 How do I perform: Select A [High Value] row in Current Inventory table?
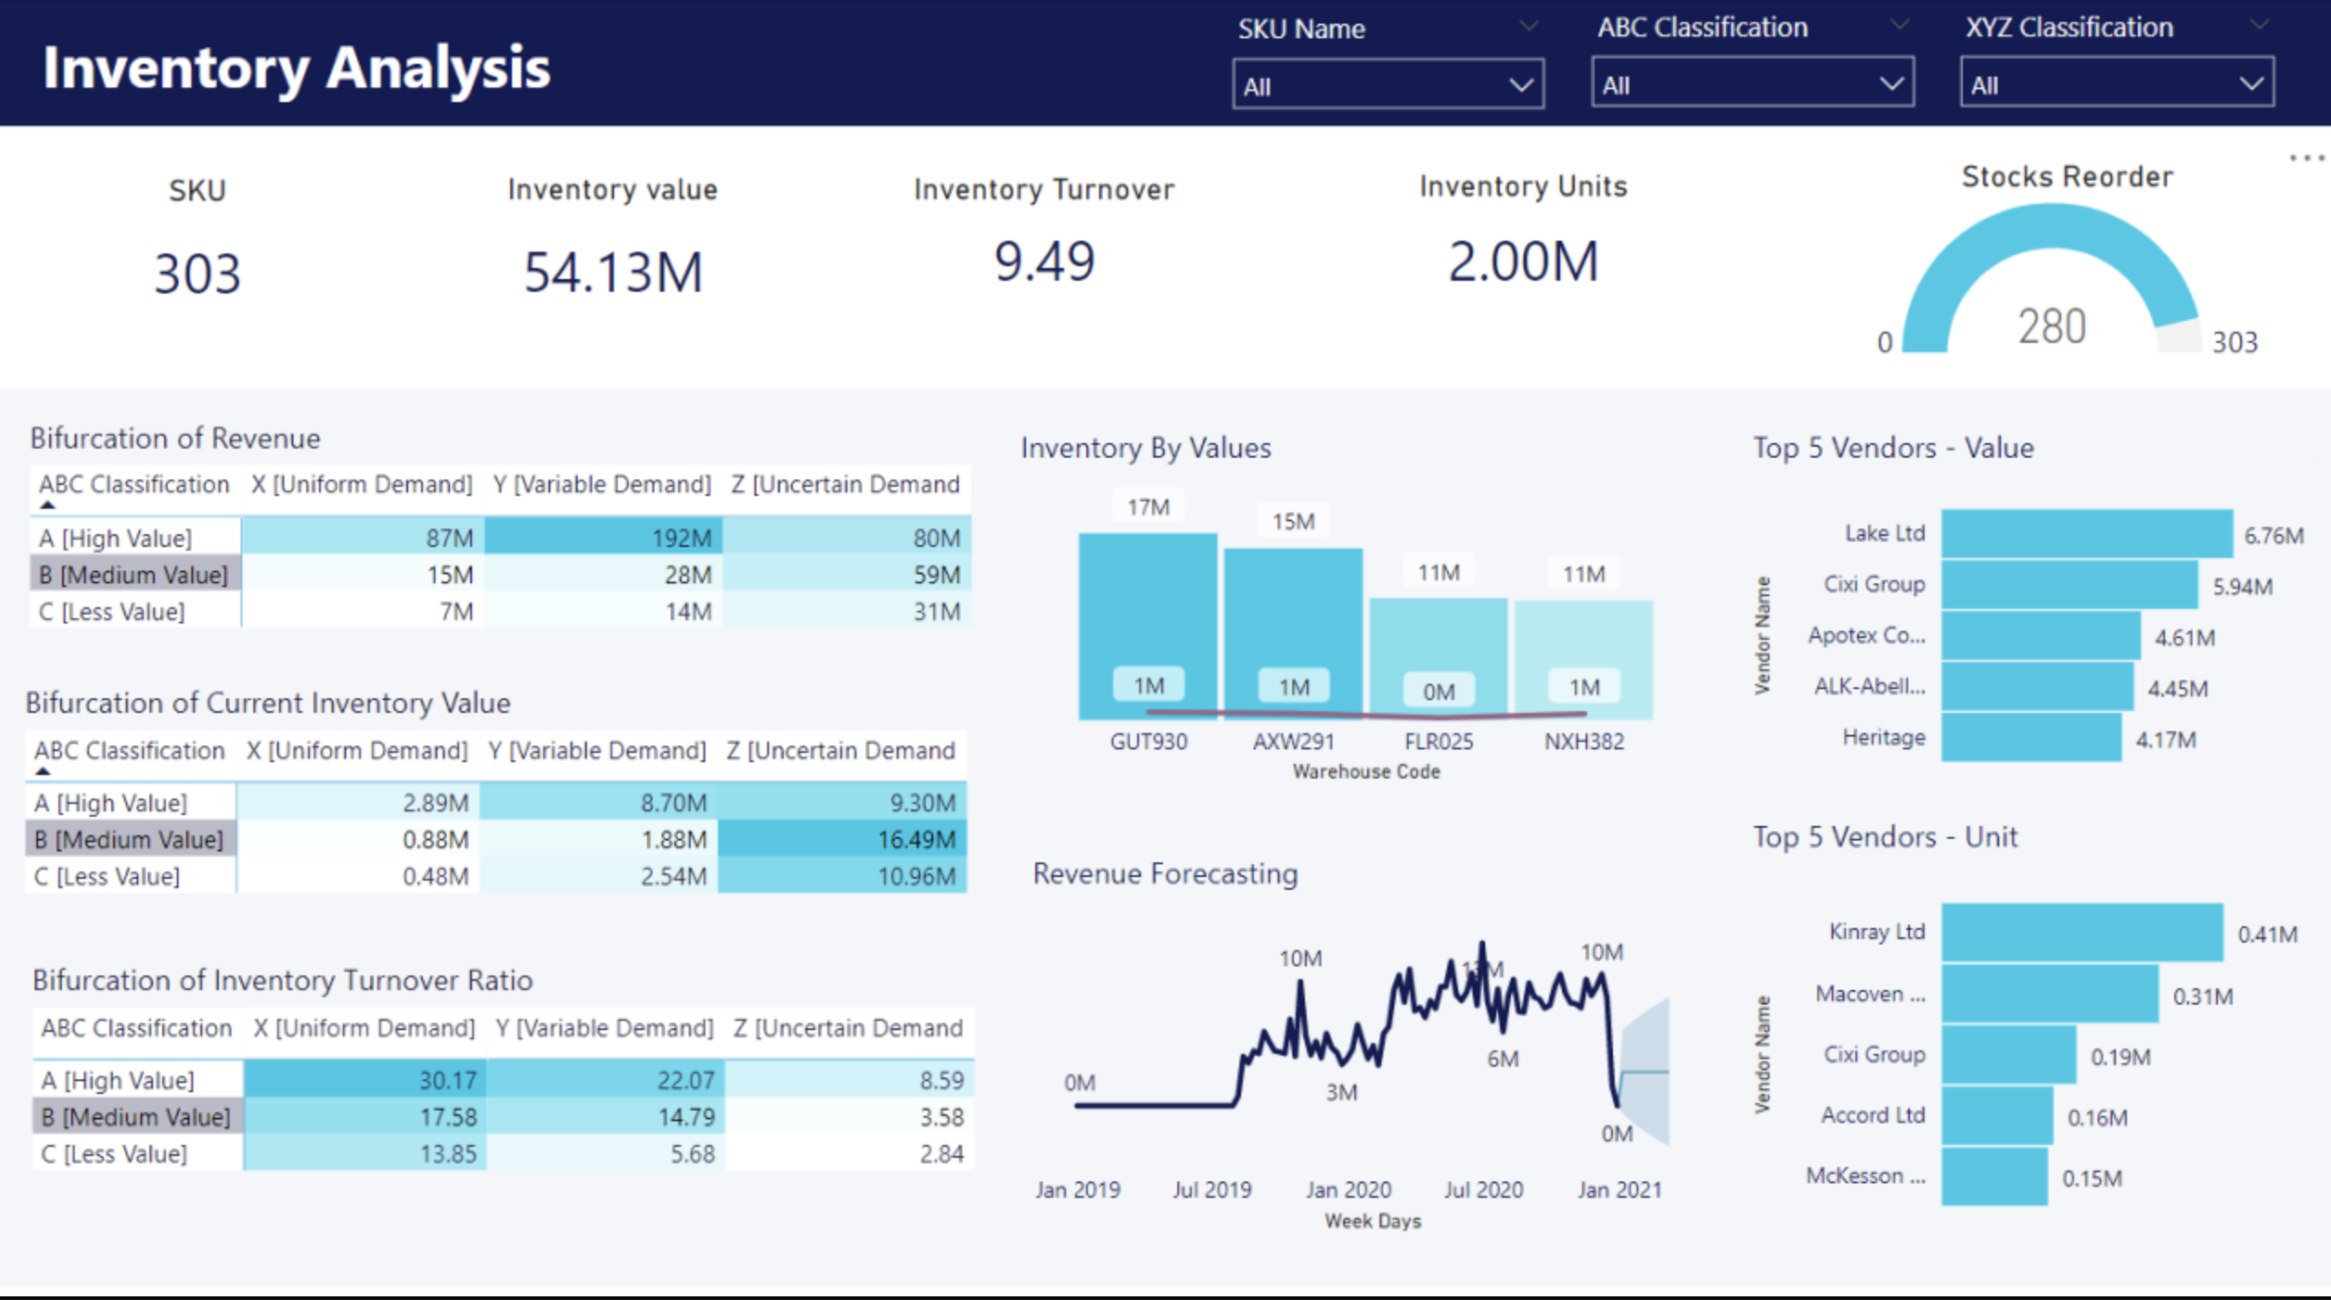pos(131,802)
